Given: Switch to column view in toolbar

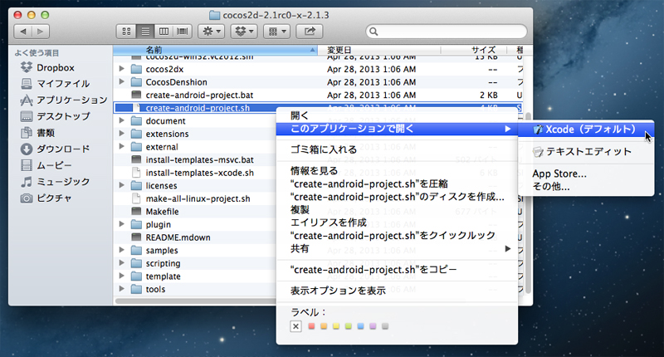Looking at the screenshot, I should point(164,32).
